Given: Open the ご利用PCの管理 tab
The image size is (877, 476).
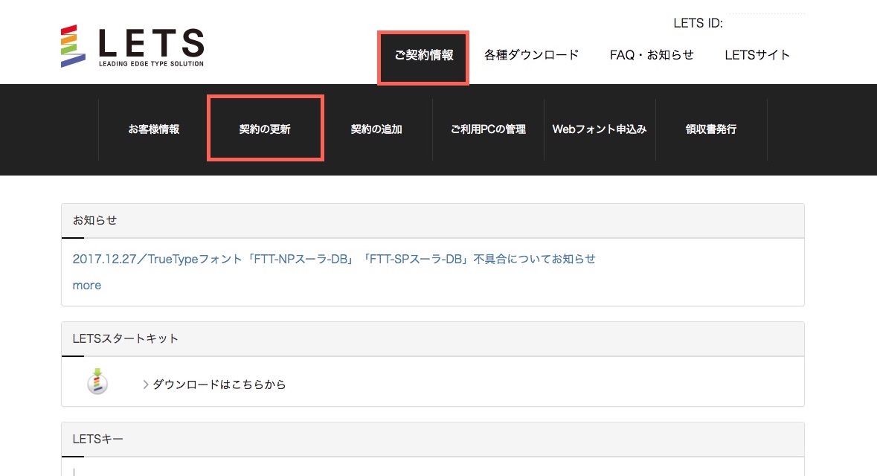Looking at the screenshot, I should [487, 129].
